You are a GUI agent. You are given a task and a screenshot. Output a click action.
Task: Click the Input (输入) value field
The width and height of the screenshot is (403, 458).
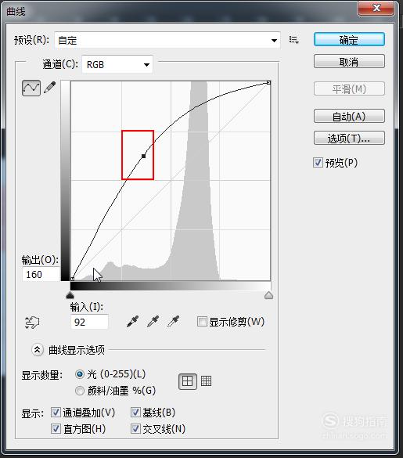coord(89,322)
